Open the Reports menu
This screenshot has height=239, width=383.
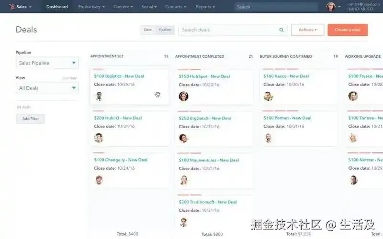click(x=205, y=7)
